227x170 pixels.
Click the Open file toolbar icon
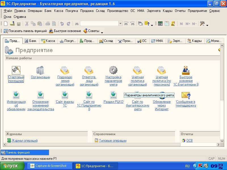pos(12,24)
